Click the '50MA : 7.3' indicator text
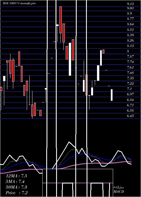This screenshot has height=197, width=141. click(x=16, y=187)
